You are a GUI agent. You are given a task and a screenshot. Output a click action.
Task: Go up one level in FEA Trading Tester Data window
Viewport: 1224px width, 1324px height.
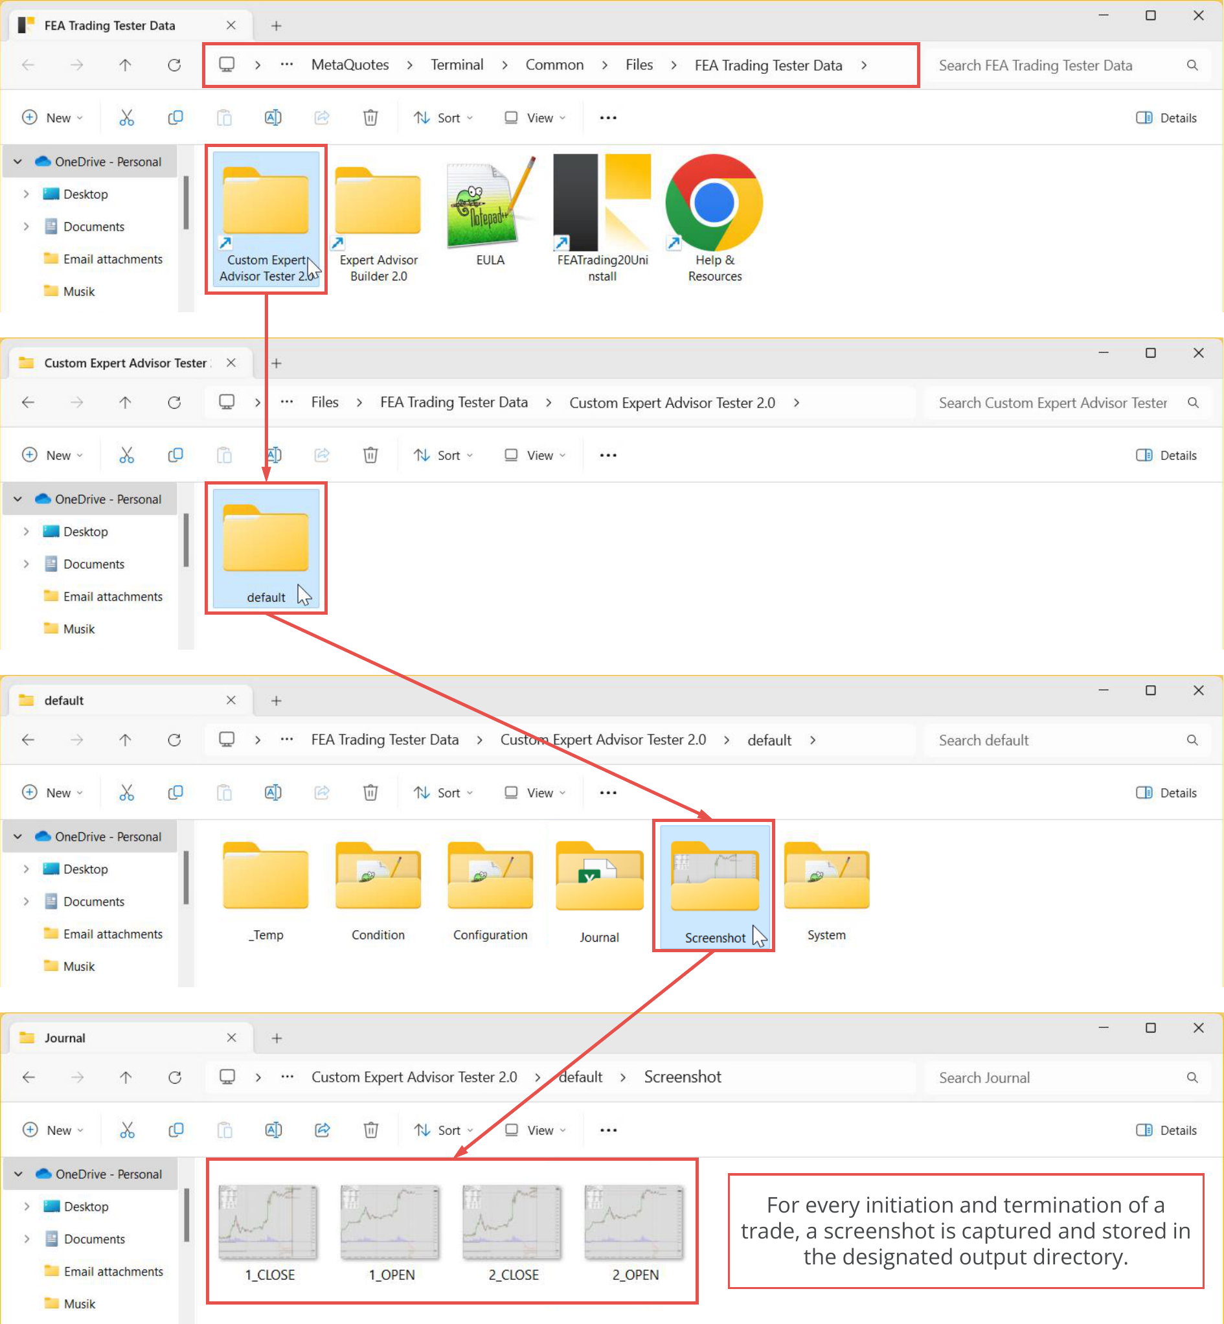point(125,65)
